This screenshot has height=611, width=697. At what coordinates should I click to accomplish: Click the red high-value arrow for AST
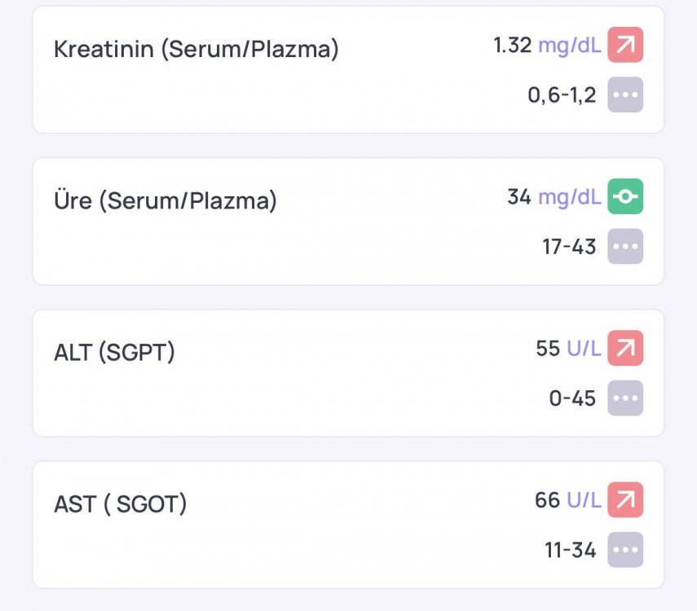pos(625,500)
